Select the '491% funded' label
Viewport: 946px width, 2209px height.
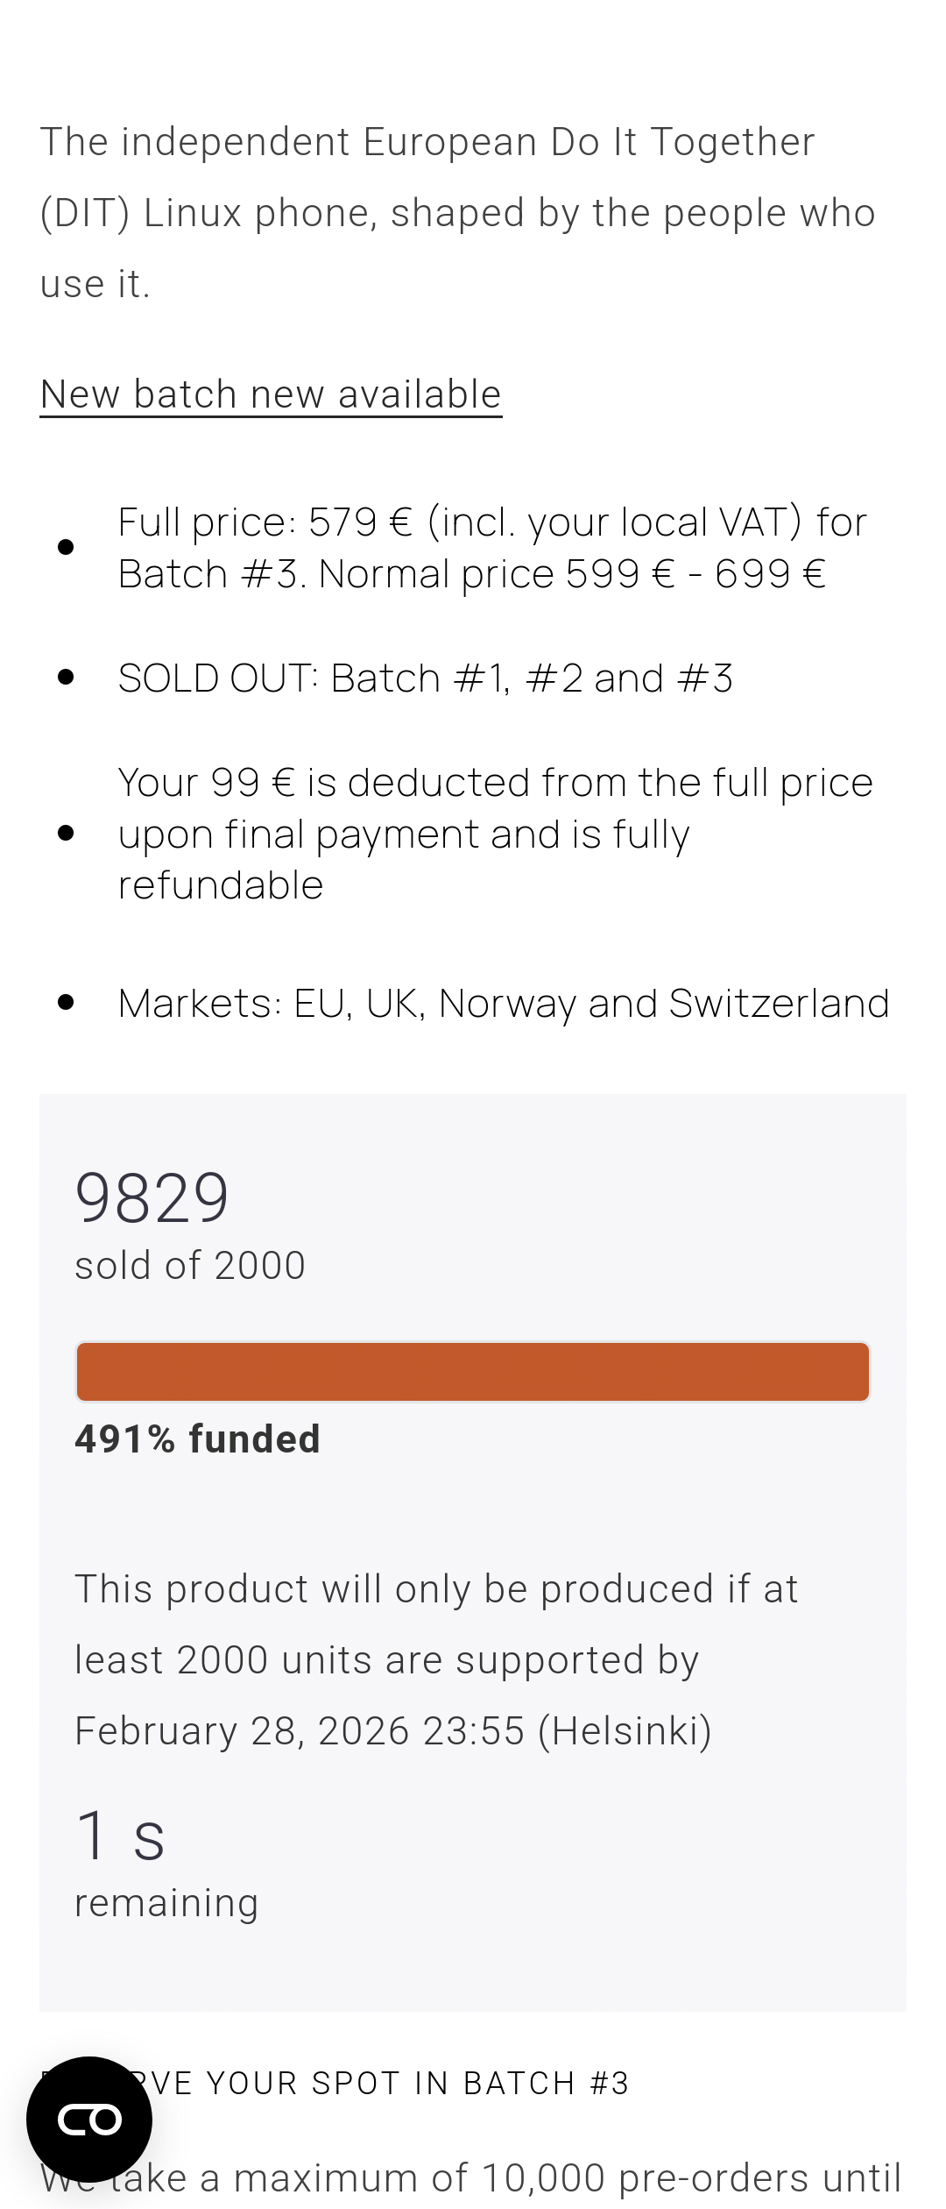pos(198,1439)
